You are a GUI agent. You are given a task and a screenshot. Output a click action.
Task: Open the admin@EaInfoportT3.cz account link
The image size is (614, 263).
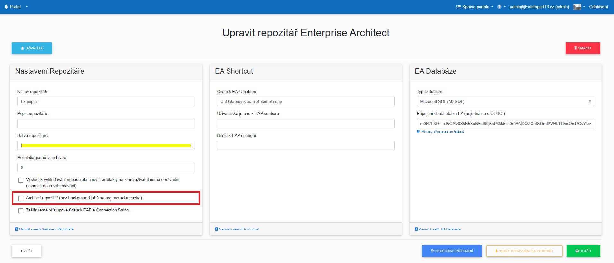coord(539,7)
